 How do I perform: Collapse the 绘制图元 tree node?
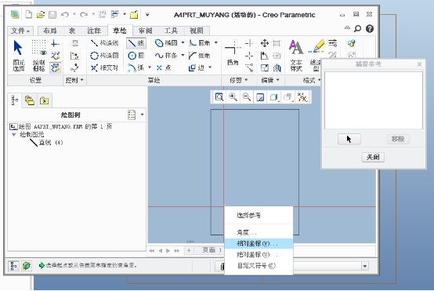tap(13, 135)
